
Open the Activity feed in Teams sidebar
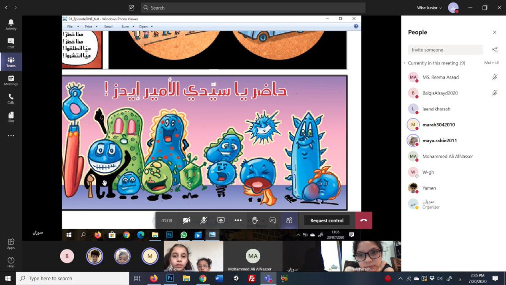pos(11,24)
